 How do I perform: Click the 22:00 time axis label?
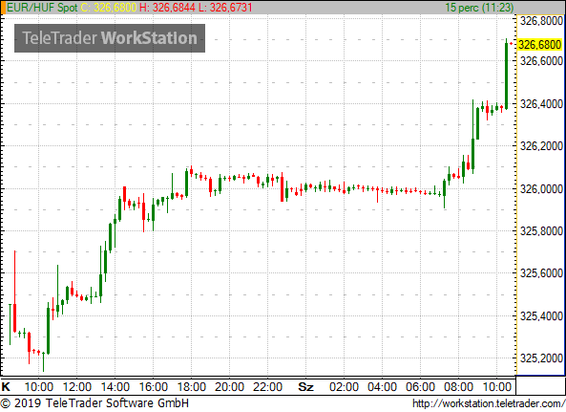pos(267,387)
